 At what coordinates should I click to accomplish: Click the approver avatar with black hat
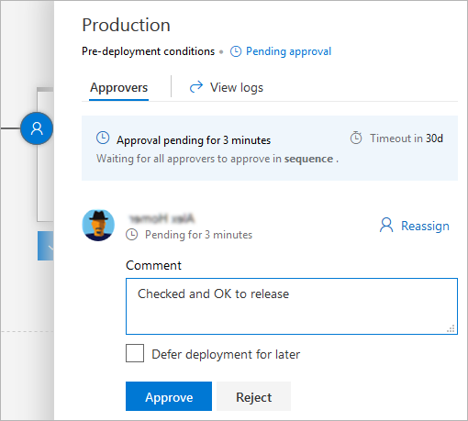click(x=98, y=226)
